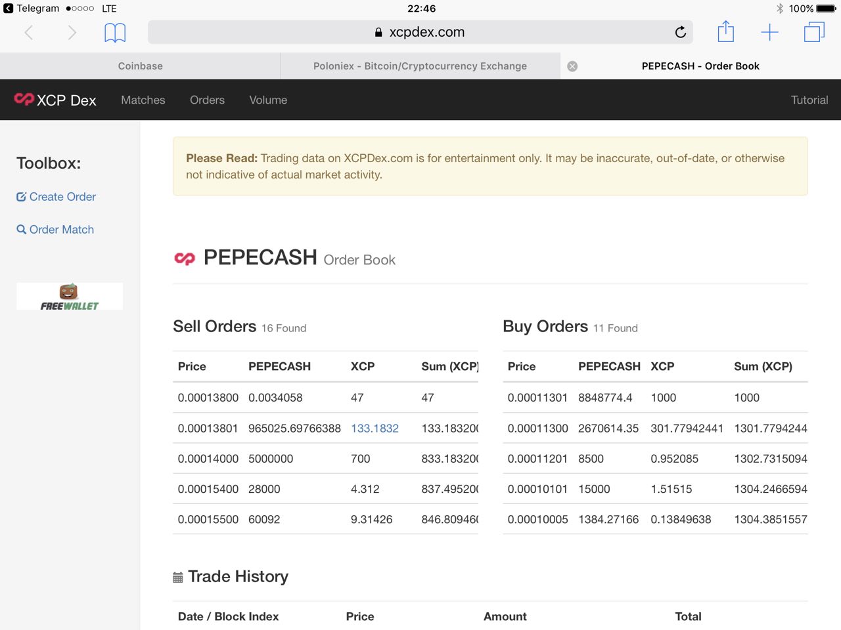The height and width of the screenshot is (630, 841).
Task: Click the Toolbox: sidebar heading
Action: [49, 163]
